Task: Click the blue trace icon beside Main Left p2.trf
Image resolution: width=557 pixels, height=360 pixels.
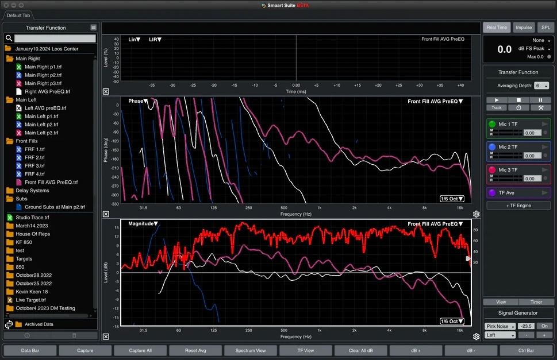Action: (x=19, y=125)
